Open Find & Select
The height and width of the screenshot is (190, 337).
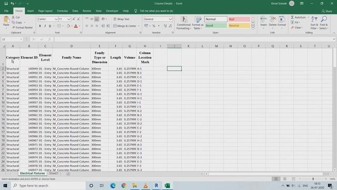(324, 23)
